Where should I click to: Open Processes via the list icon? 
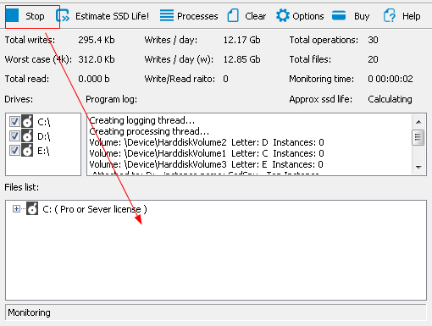pyautogui.click(x=167, y=15)
